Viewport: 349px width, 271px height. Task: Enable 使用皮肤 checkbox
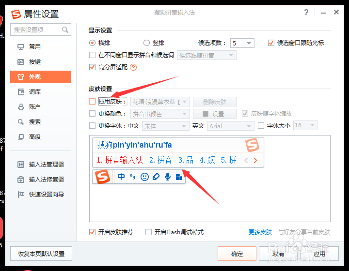coord(93,101)
